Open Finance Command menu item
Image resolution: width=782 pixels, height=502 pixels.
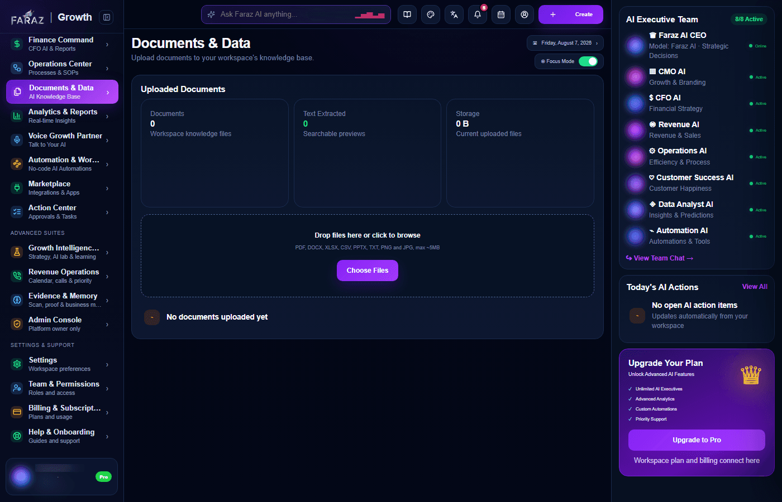pyautogui.click(x=62, y=44)
